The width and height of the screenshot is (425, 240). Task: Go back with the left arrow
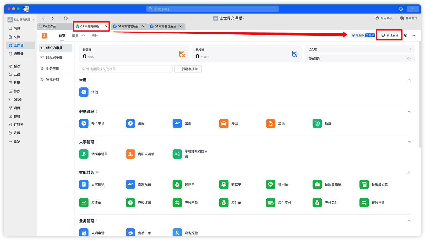tap(43, 18)
